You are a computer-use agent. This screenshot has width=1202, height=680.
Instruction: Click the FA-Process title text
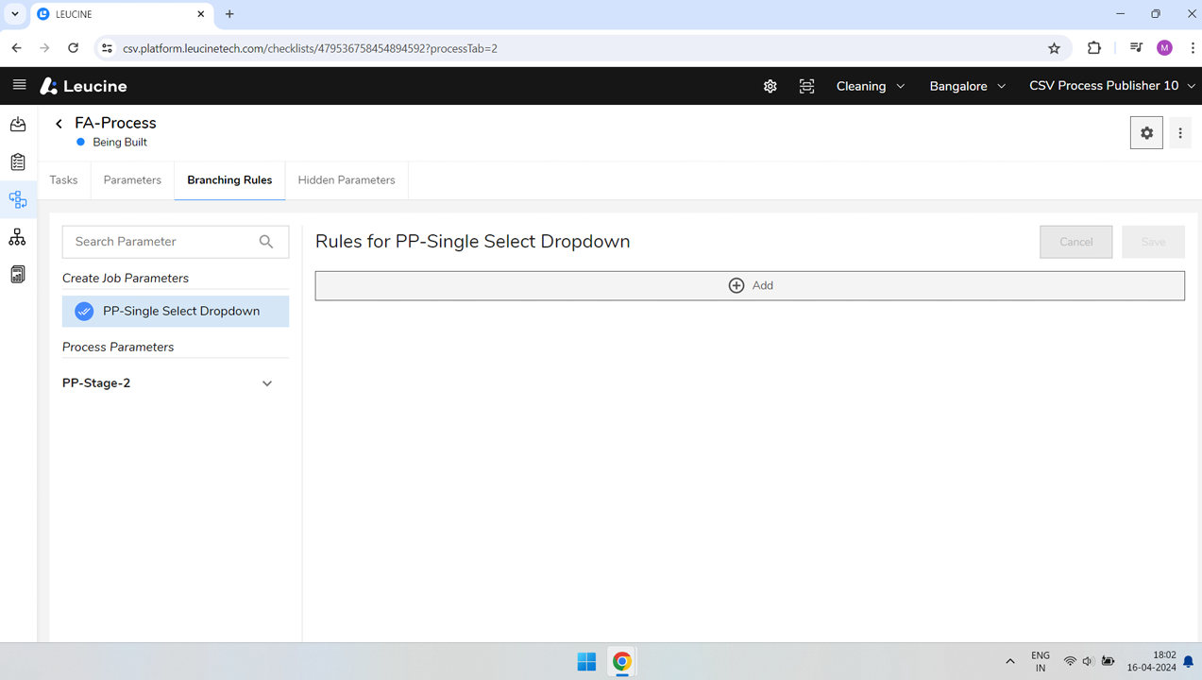pyautogui.click(x=115, y=123)
